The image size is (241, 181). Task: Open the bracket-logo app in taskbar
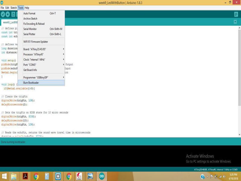pyautogui.click(x=58, y=176)
